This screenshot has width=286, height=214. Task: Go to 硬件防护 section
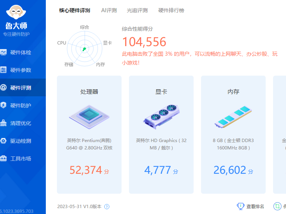coord(23,105)
